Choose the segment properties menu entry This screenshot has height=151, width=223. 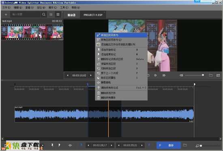[121, 78]
